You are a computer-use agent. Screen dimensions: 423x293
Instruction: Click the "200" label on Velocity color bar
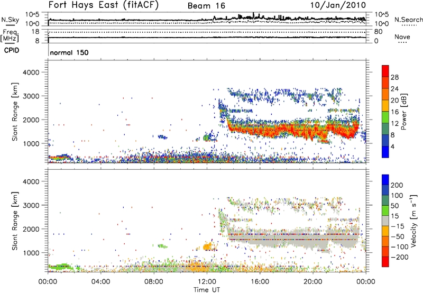coord(397,185)
